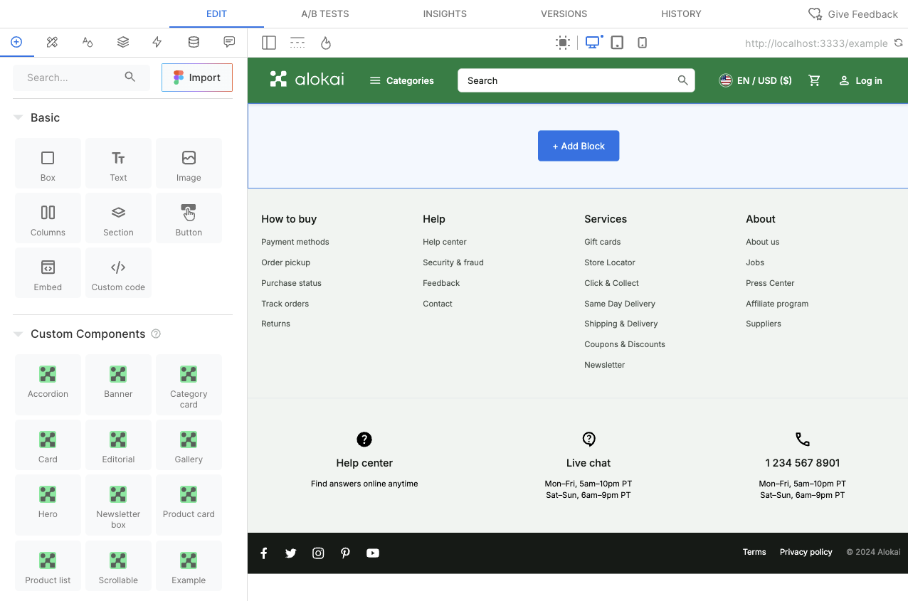Click the Search... field in Insert panel
The width and height of the screenshot is (908, 601).
[81, 78]
